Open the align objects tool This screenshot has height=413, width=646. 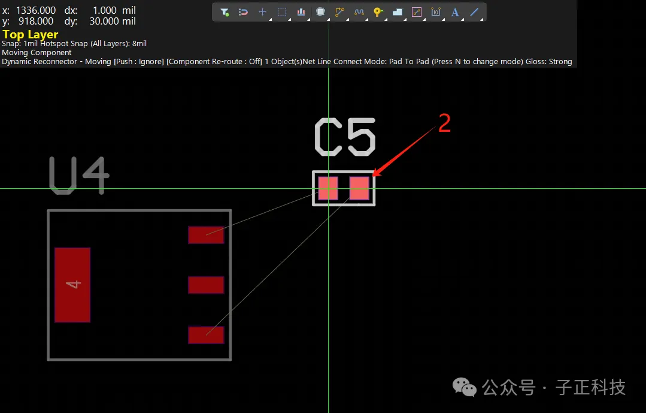[x=301, y=12]
